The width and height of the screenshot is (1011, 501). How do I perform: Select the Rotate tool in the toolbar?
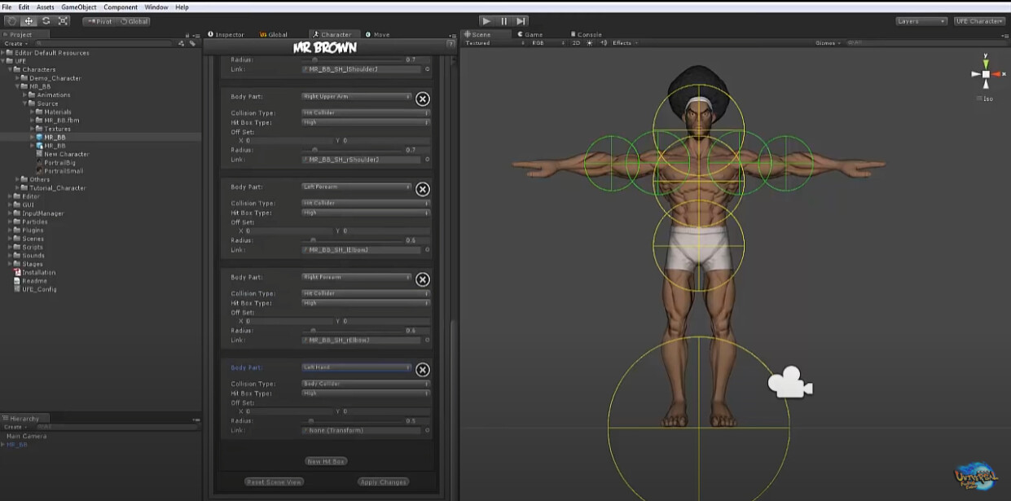coord(46,21)
